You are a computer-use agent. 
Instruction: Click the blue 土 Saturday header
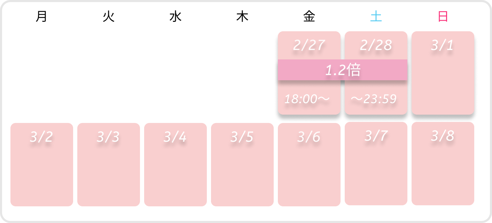pyautogui.click(x=376, y=17)
